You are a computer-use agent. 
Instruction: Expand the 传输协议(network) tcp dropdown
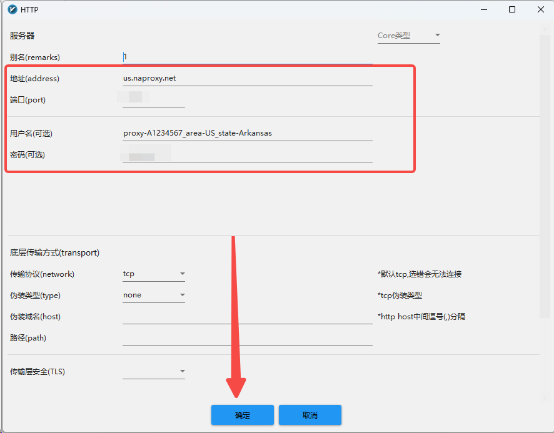[154, 274]
